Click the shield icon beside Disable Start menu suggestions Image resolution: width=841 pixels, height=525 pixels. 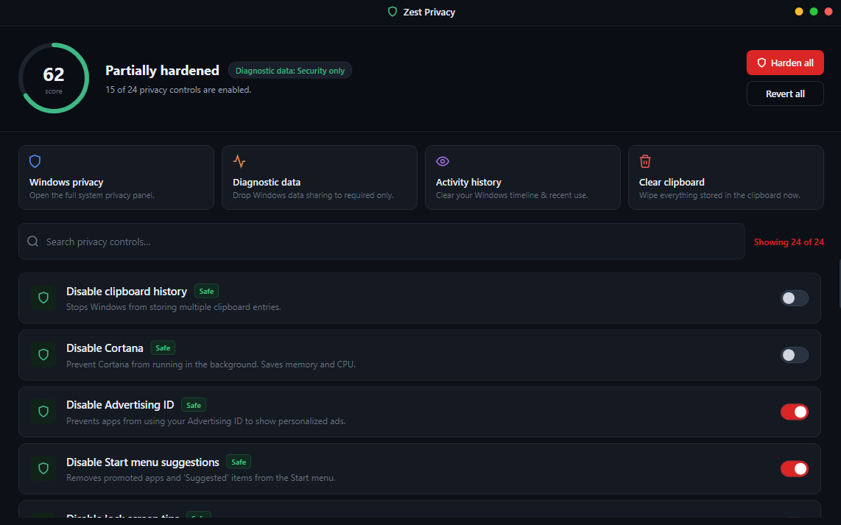pos(43,468)
